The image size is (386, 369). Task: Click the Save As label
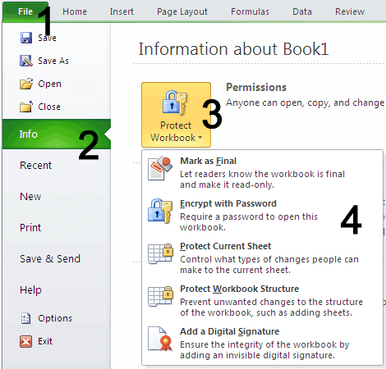(53, 61)
